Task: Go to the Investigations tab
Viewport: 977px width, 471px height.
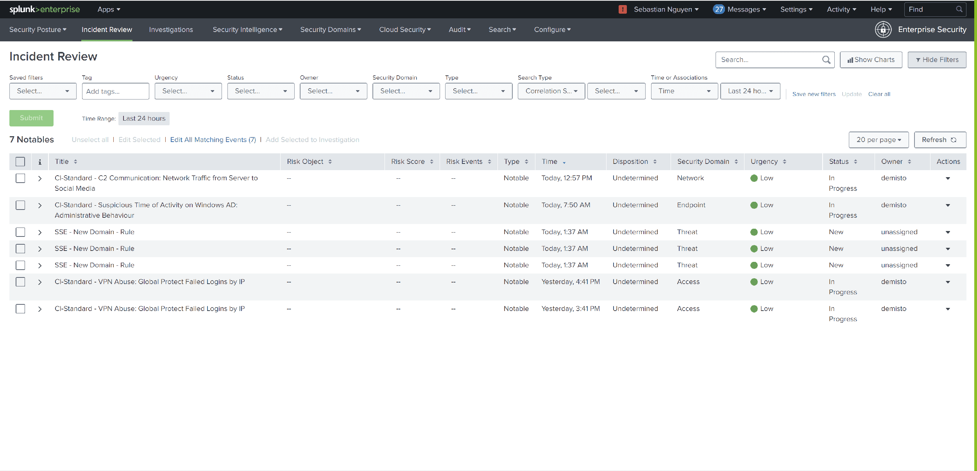Action: (x=171, y=30)
